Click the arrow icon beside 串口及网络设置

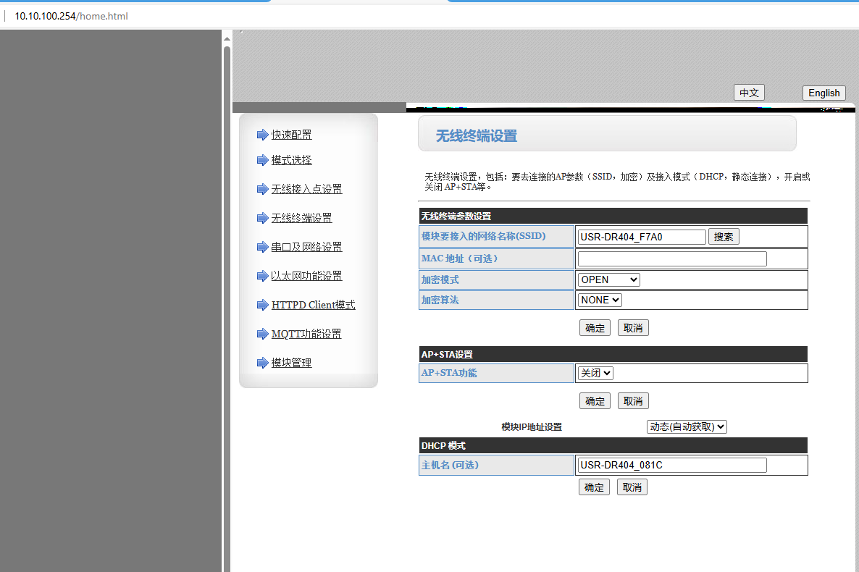click(262, 247)
